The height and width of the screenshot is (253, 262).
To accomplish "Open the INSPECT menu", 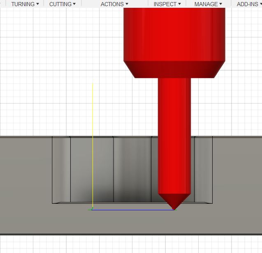I will click(167, 4).
